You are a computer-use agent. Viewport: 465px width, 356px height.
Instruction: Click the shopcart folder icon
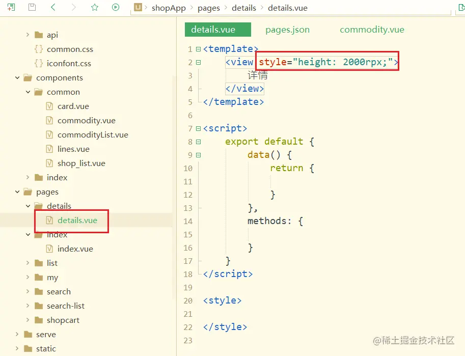[39, 320]
